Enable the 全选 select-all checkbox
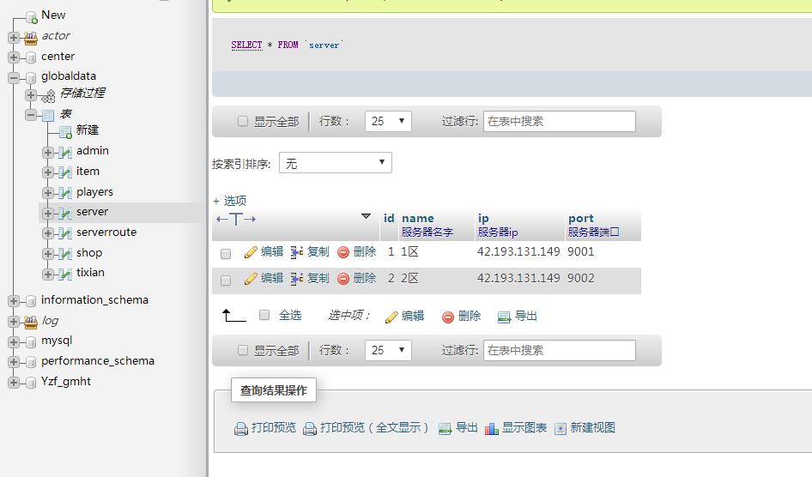This screenshot has height=477, width=812. (264, 316)
